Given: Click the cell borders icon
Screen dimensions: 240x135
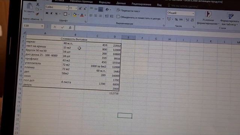Looking at the screenshot, I should (65, 14).
